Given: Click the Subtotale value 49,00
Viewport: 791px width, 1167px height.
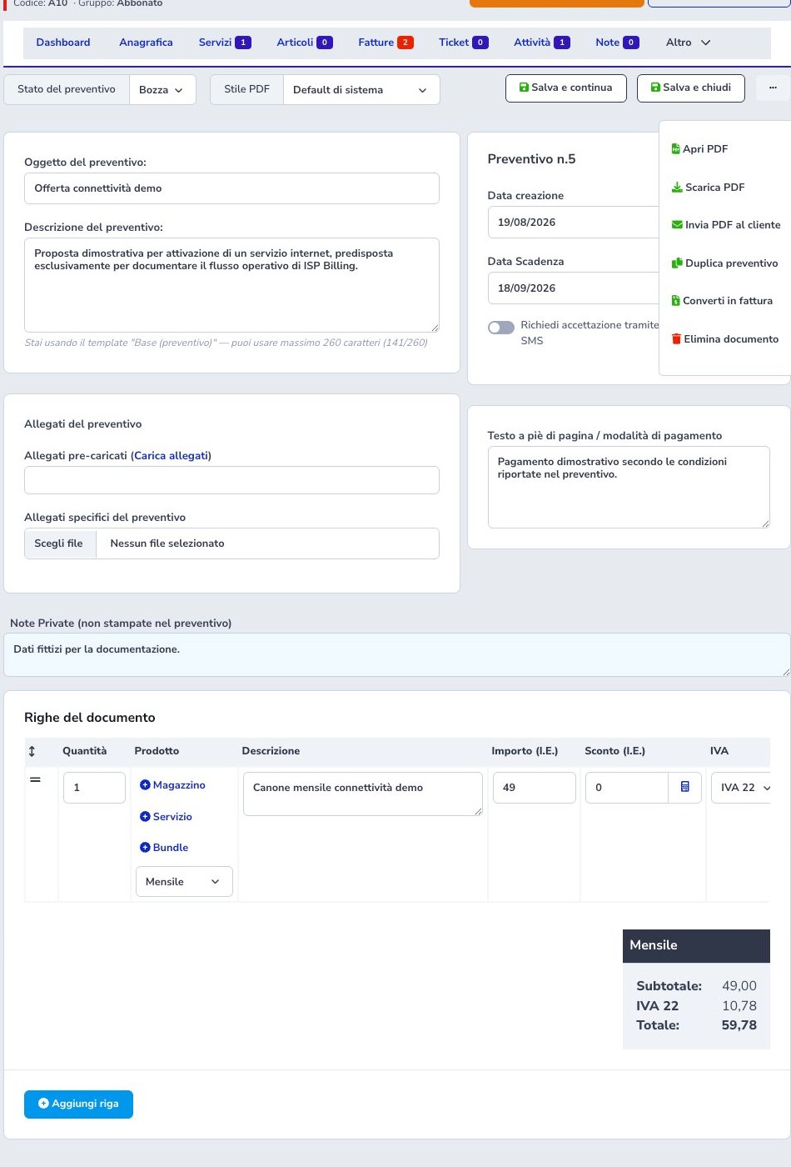Looking at the screenshot, I should tap(739, 986).
